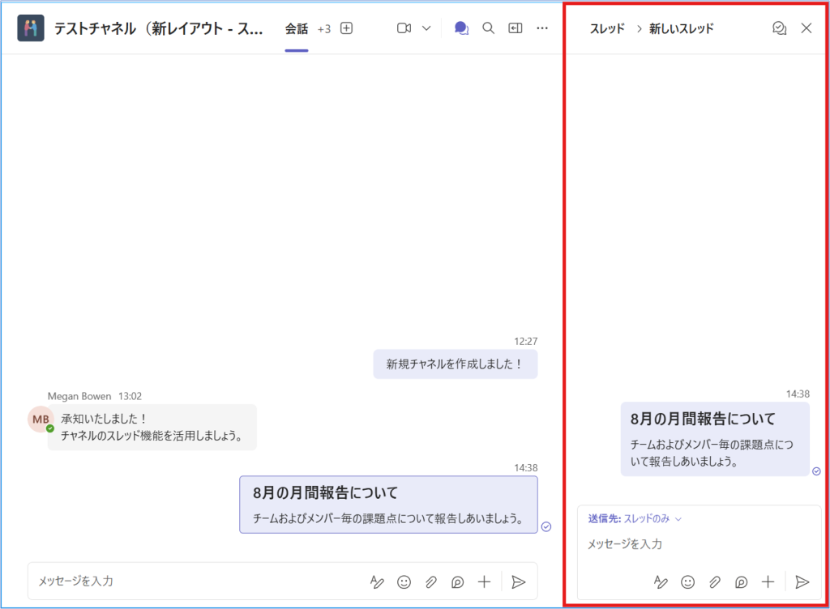
Task: Open the panel pop-out icon in header
Action: click(515, 28)
